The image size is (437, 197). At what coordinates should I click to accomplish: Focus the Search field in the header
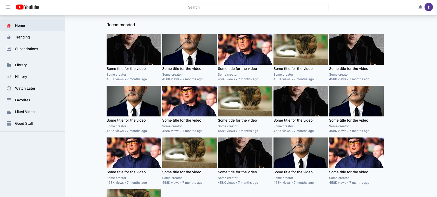point(257,7)
